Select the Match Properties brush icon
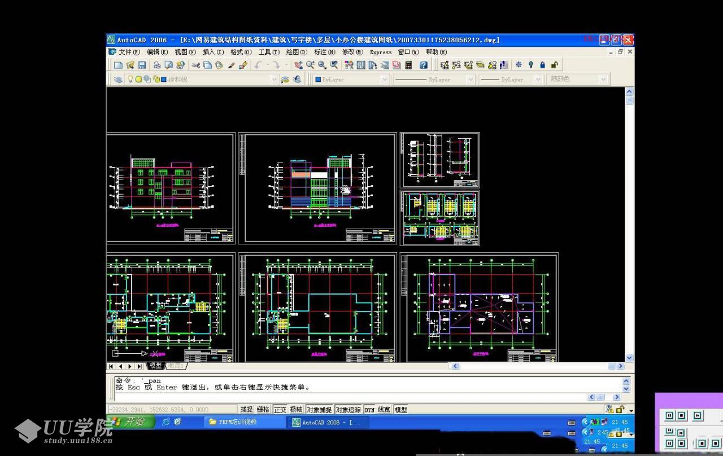This screenshot has height=456, width=723. pyautogui.click(x=231, y=65)
